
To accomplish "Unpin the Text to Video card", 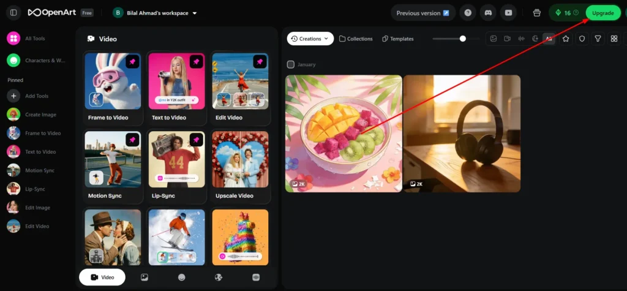I will click(x=196, y=62).
